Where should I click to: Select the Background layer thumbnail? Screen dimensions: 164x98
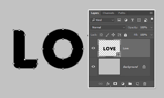pos(109,66)
